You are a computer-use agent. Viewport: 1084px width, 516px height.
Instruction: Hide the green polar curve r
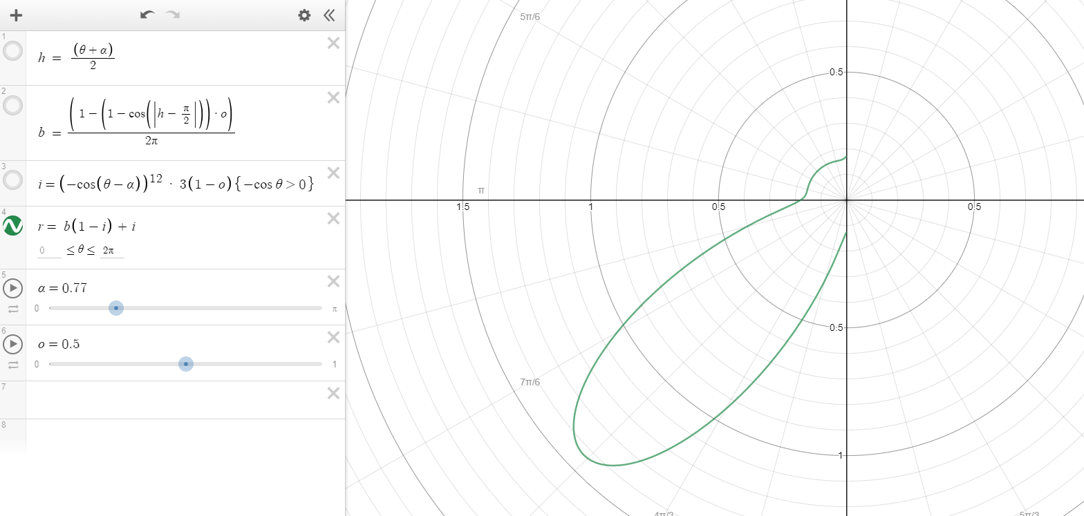click(x=12, y=226)
